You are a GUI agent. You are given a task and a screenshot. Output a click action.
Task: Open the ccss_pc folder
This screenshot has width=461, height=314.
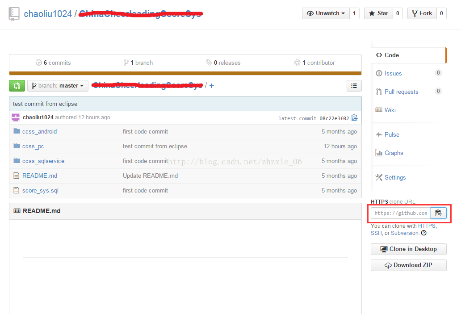[33, 147]
